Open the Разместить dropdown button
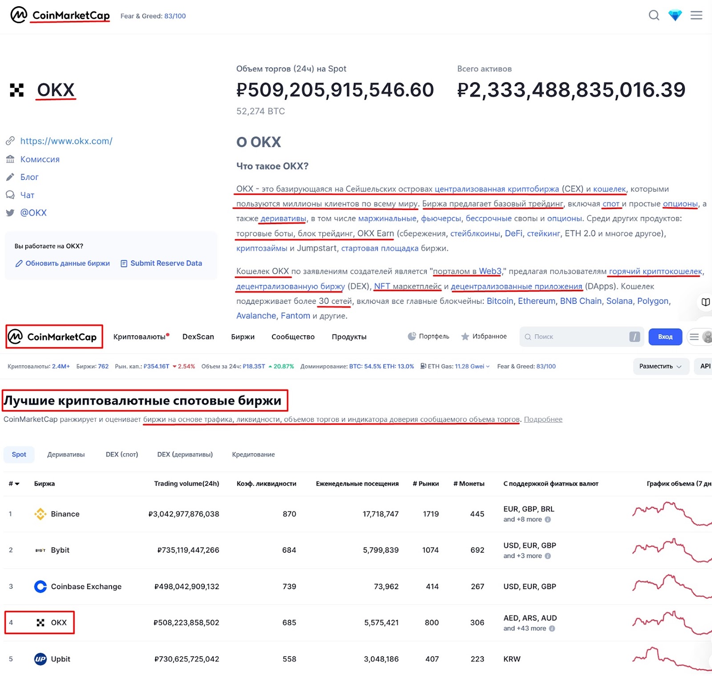 [x=661, y=366]
